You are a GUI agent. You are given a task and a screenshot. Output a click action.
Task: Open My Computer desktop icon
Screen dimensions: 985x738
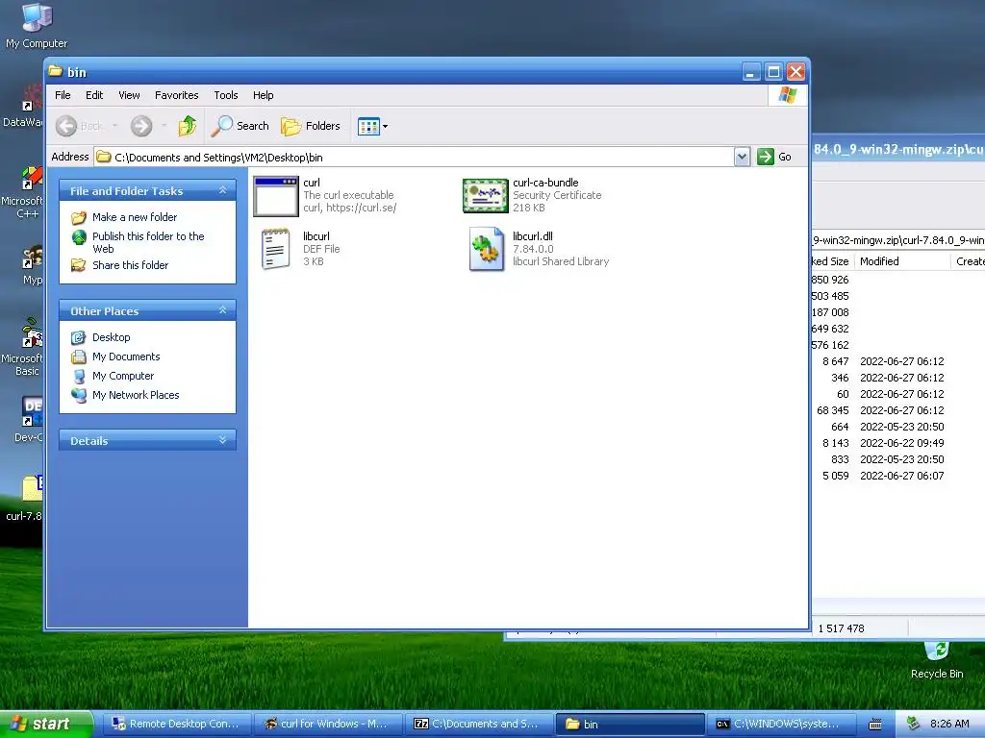point(37,26)
